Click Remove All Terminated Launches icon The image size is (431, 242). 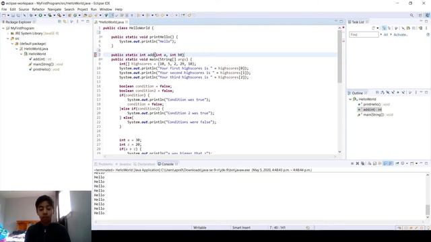click(x=363, y=163)
